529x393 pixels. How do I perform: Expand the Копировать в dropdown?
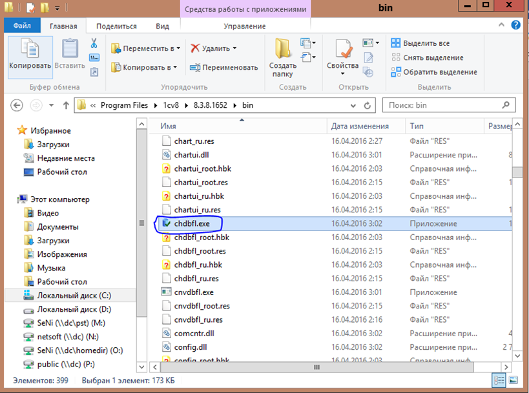coord(175,67)
